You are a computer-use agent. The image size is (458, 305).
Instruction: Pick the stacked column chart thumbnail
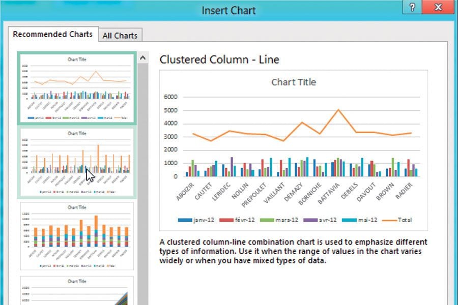click(x=77, y=236)
